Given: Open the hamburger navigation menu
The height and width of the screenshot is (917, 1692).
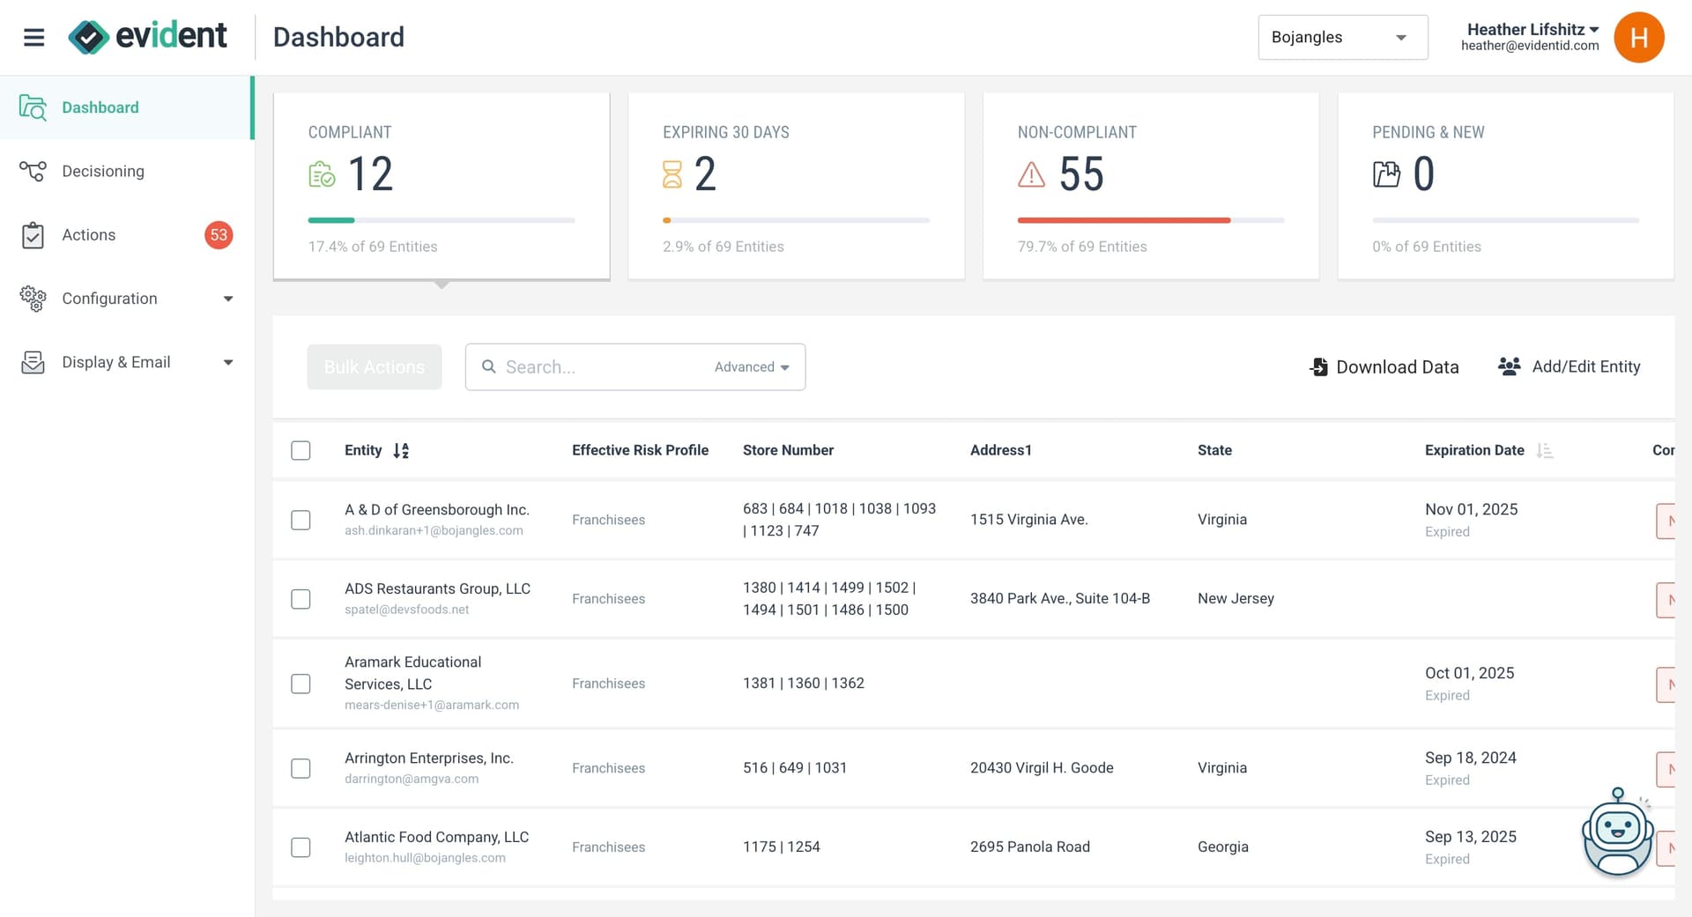Looking at the screenshot, I should (x=33, y=37).
